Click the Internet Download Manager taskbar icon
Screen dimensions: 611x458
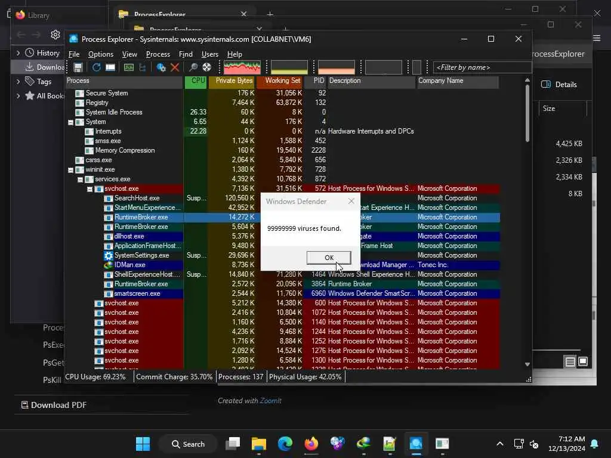[363, 444]
